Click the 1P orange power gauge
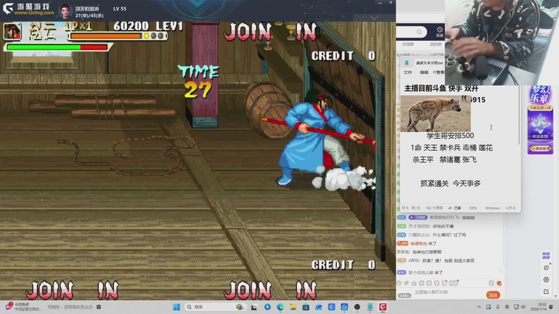559x314 pixels. (117, 36)
